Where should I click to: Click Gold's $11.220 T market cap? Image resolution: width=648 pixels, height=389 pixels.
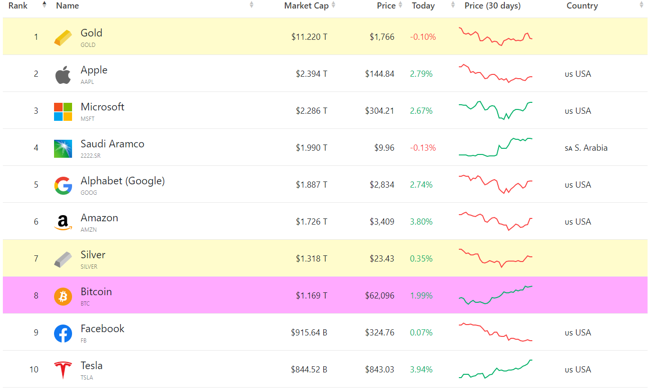tap(309, 37)
